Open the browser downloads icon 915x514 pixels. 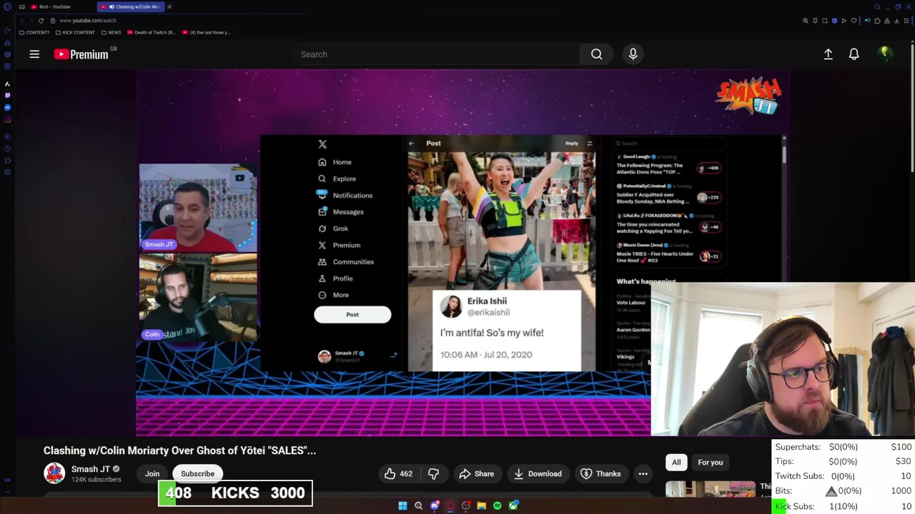(x=896, y=21)
